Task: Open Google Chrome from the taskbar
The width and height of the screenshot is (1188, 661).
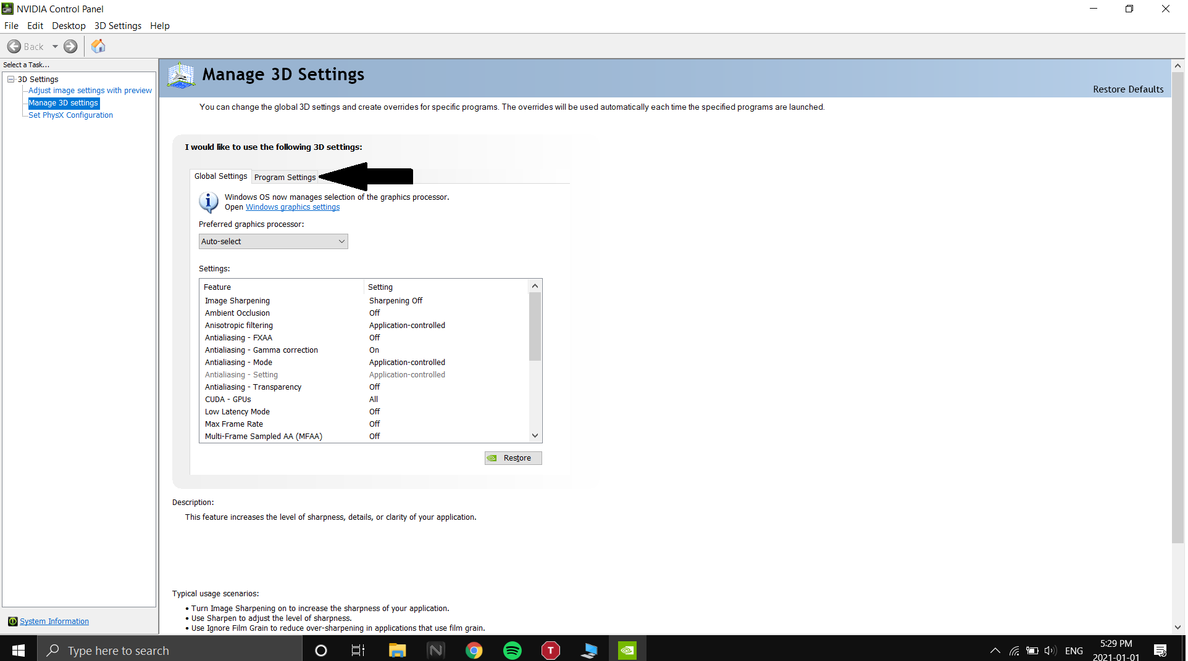Action: tap(474, 651)
